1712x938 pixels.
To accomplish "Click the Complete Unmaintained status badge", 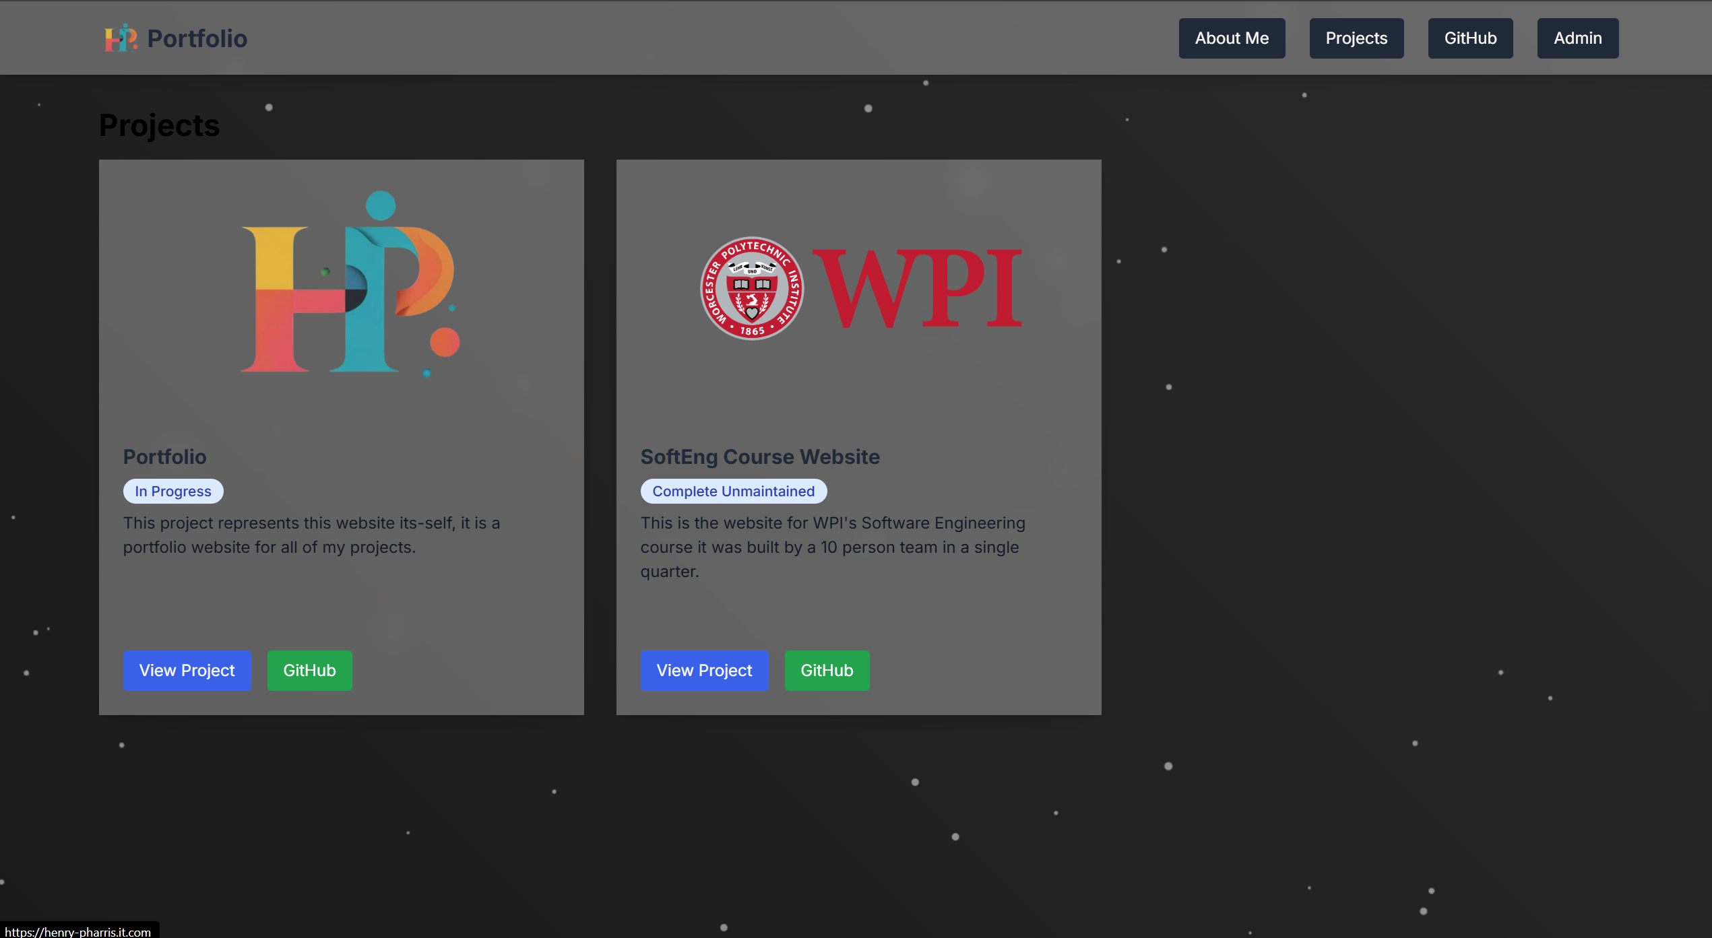I will pos(733,491).
